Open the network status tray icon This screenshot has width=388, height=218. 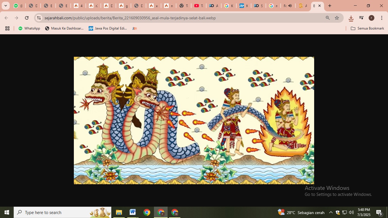pos(345,212)
